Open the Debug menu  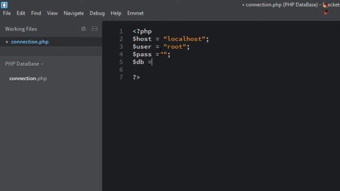click(97, 13)
